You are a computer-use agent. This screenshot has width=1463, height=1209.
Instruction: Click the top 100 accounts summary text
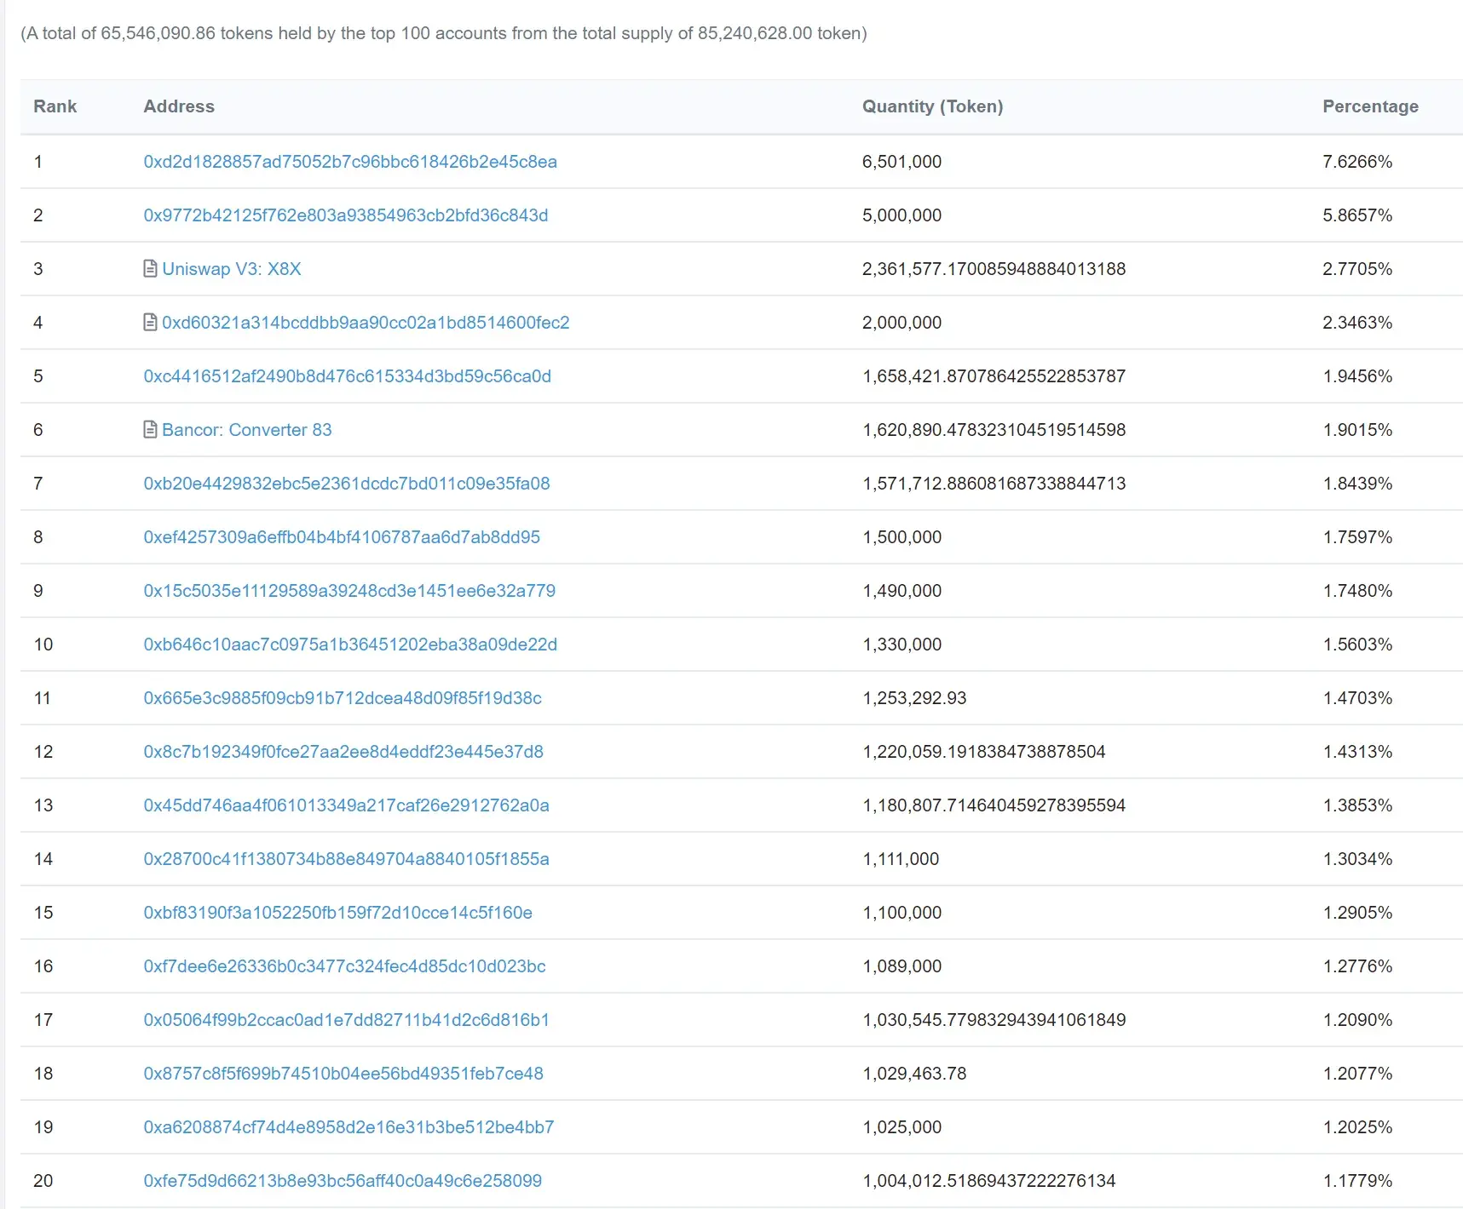(444, 33)
